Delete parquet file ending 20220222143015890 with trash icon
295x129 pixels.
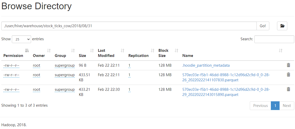coord(288,90)
